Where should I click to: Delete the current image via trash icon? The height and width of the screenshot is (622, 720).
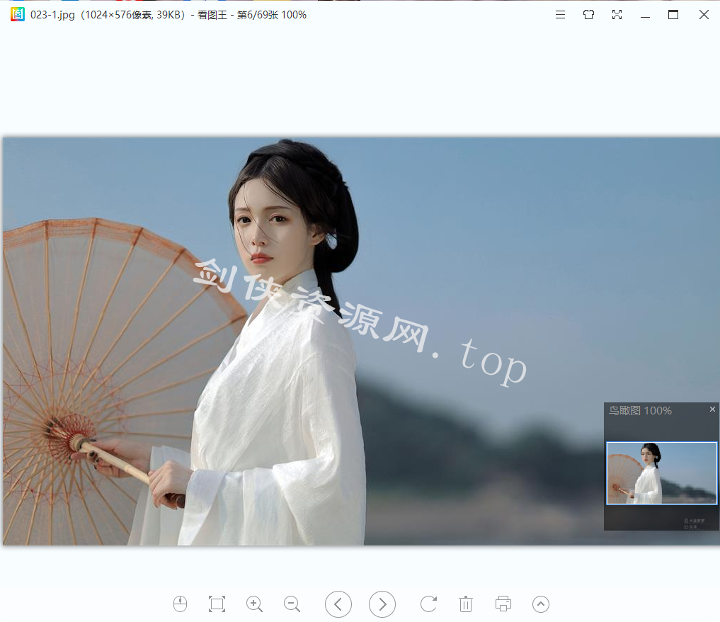pos(466,604)
